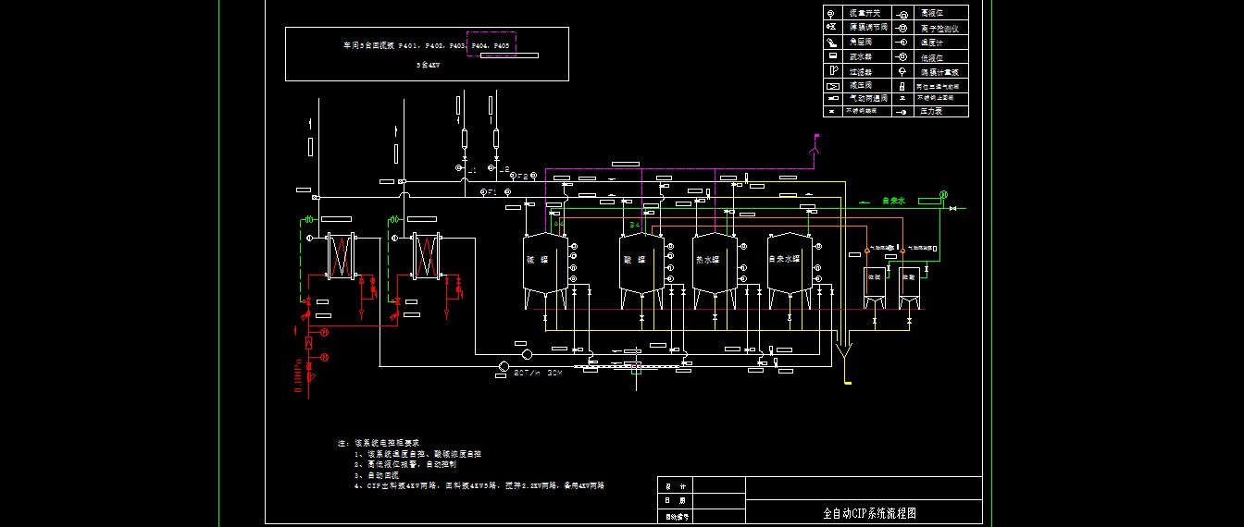
Task: Click the 5台4KW text
Action: tap(428, 65)
